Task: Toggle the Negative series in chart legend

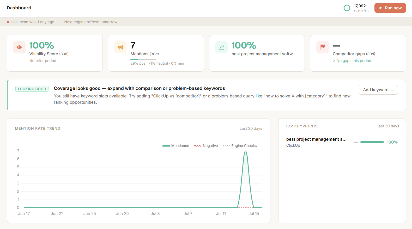Action: [206, 146]
